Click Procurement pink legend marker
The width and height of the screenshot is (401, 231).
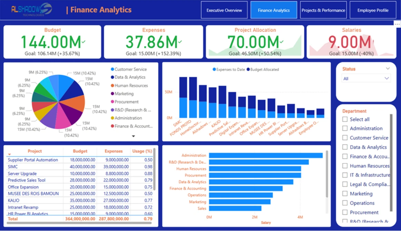pyautogui.click(x=112, y=102)
